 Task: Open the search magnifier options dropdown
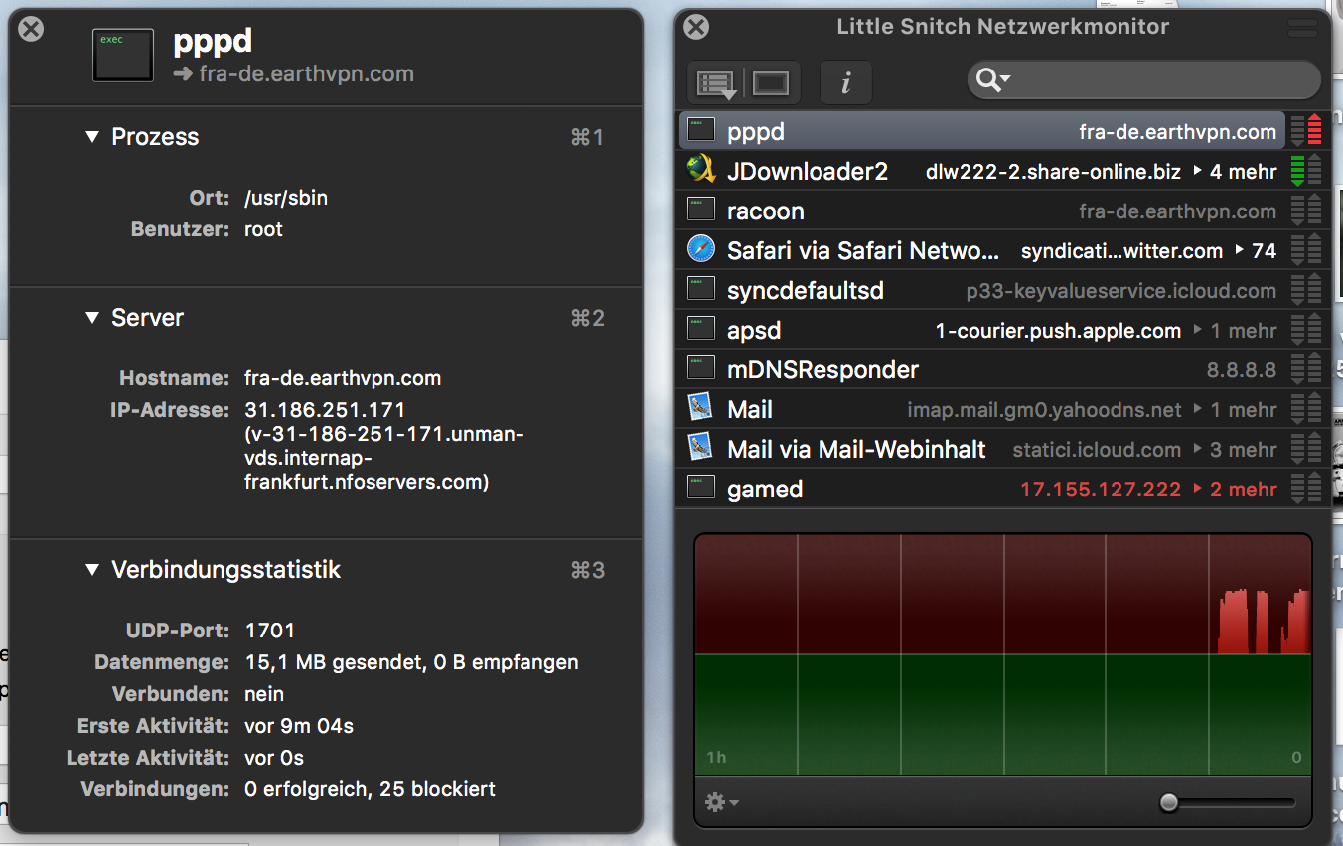(992, 80)
